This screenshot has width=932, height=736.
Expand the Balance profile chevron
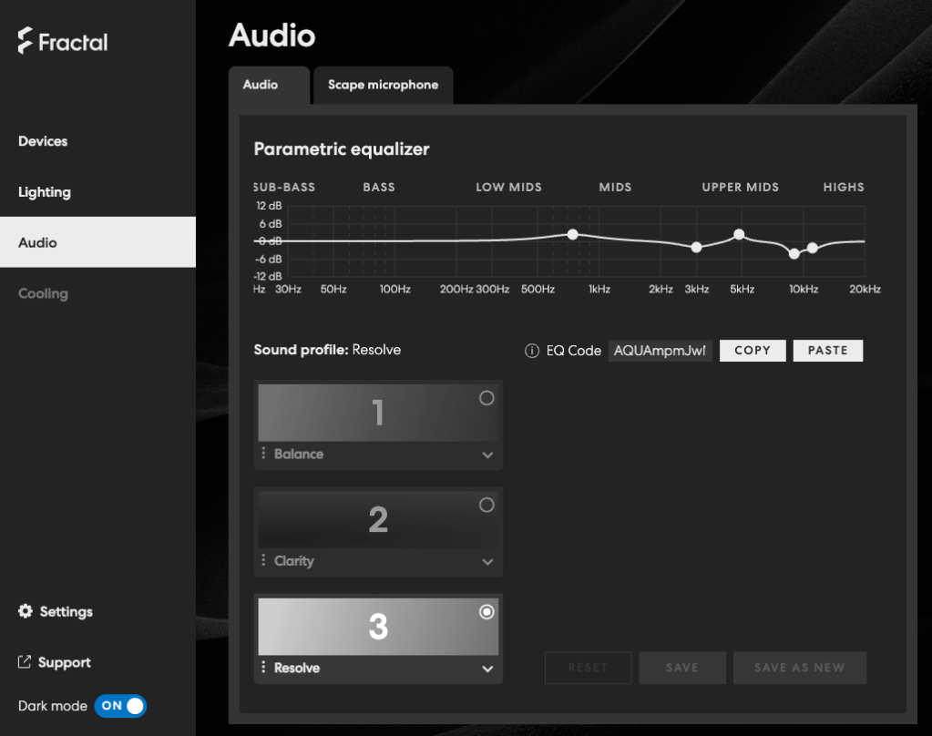point(487,455)
